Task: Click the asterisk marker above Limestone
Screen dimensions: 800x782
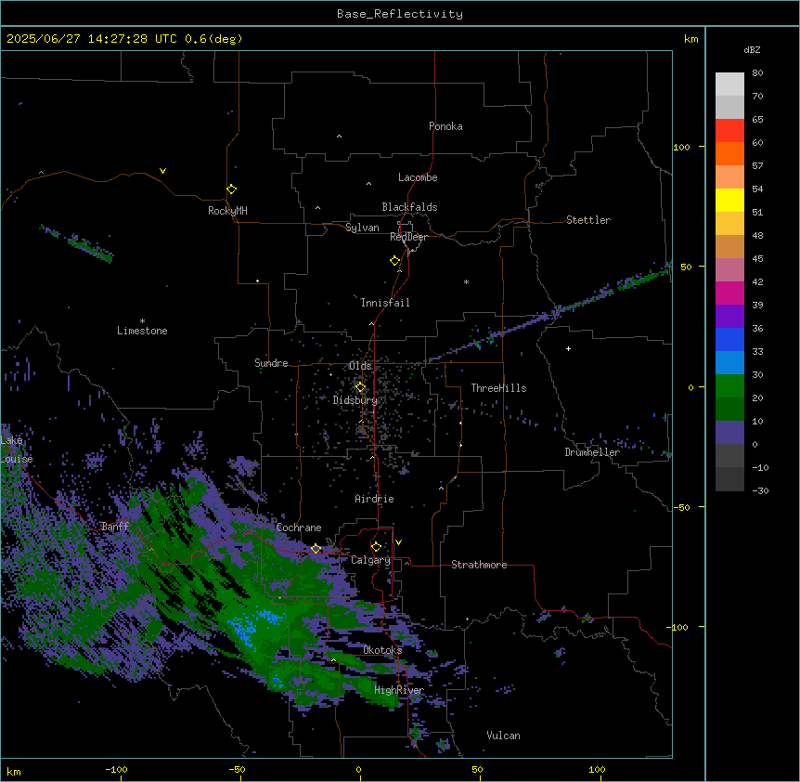Action: pos(142,321)
